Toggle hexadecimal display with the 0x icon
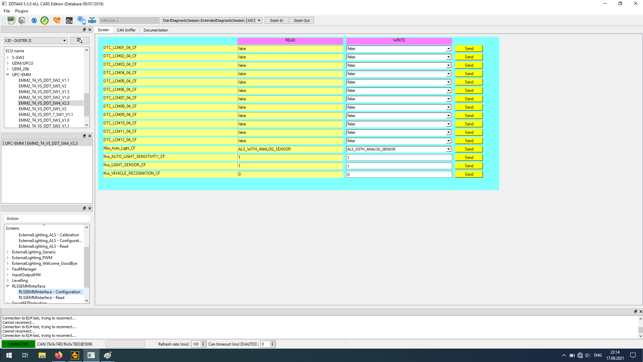This screenshot has height=362, width=643. point(69,20)
